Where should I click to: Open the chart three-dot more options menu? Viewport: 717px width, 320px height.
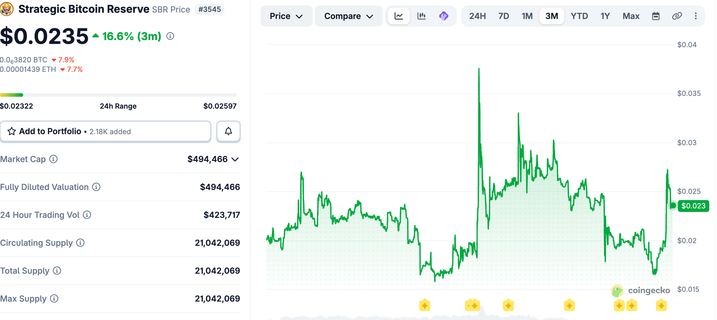696,16
